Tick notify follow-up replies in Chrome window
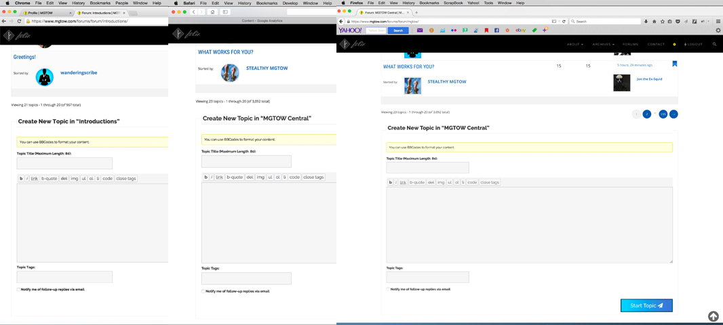 [19, 289]
